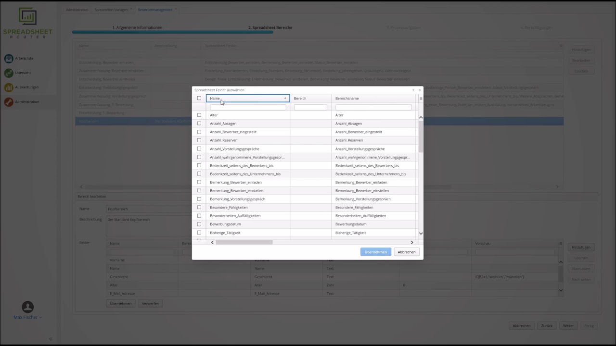Open Felder grid column menu icon near Vorschau
The image size is (616, 346).
[x=561, y=244]
